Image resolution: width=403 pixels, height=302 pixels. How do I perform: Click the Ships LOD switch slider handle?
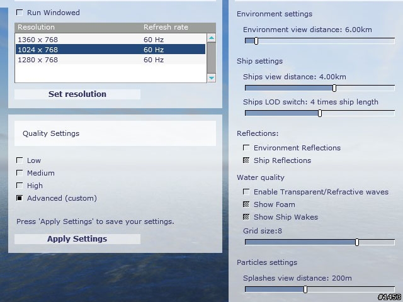tap(320, 113)
